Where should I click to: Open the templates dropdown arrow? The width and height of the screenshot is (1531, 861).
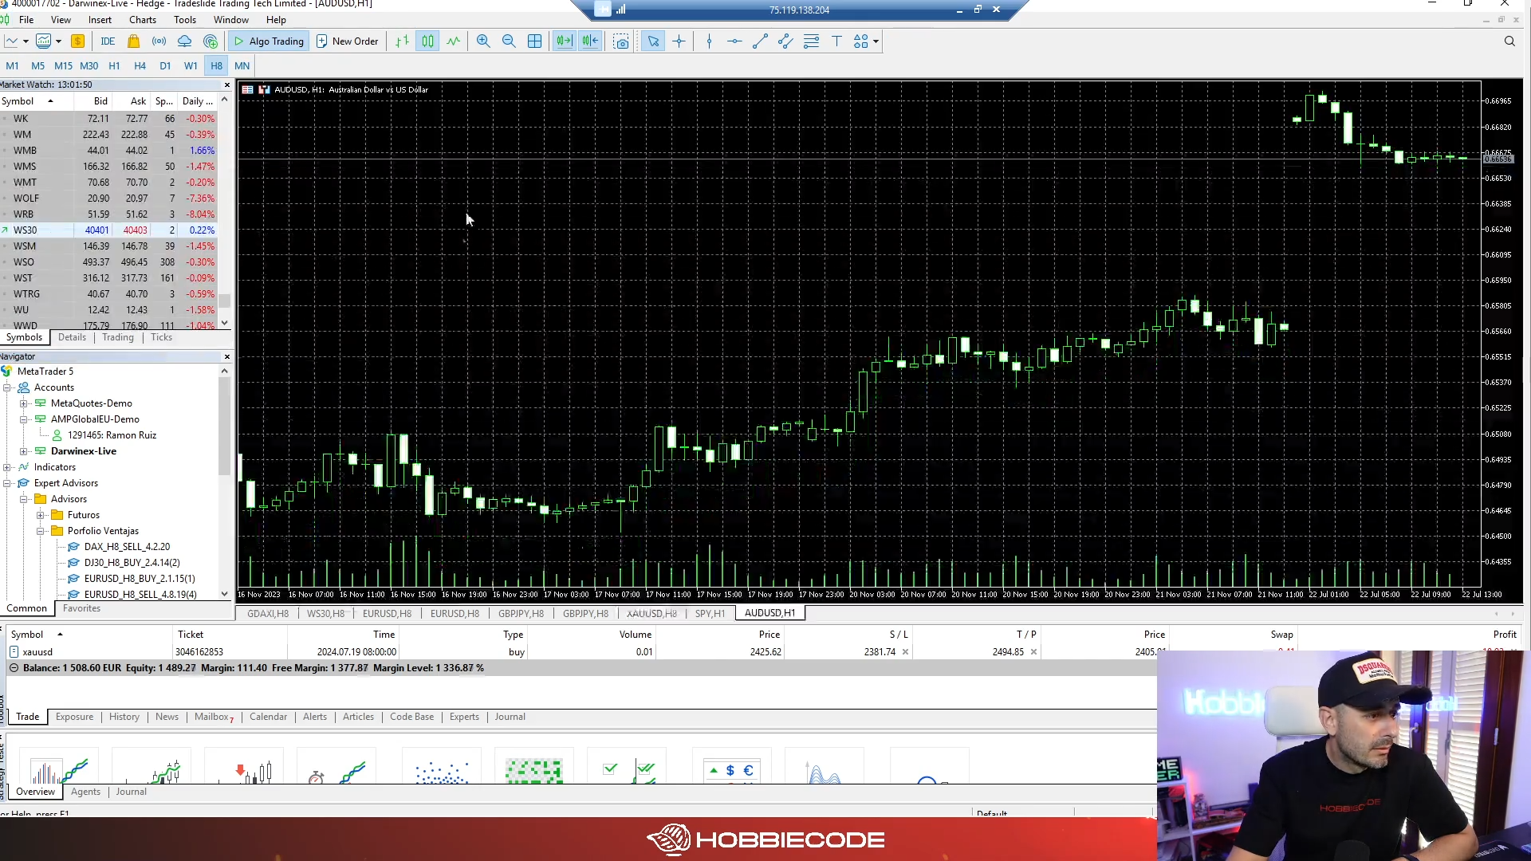tap(58, 41)
